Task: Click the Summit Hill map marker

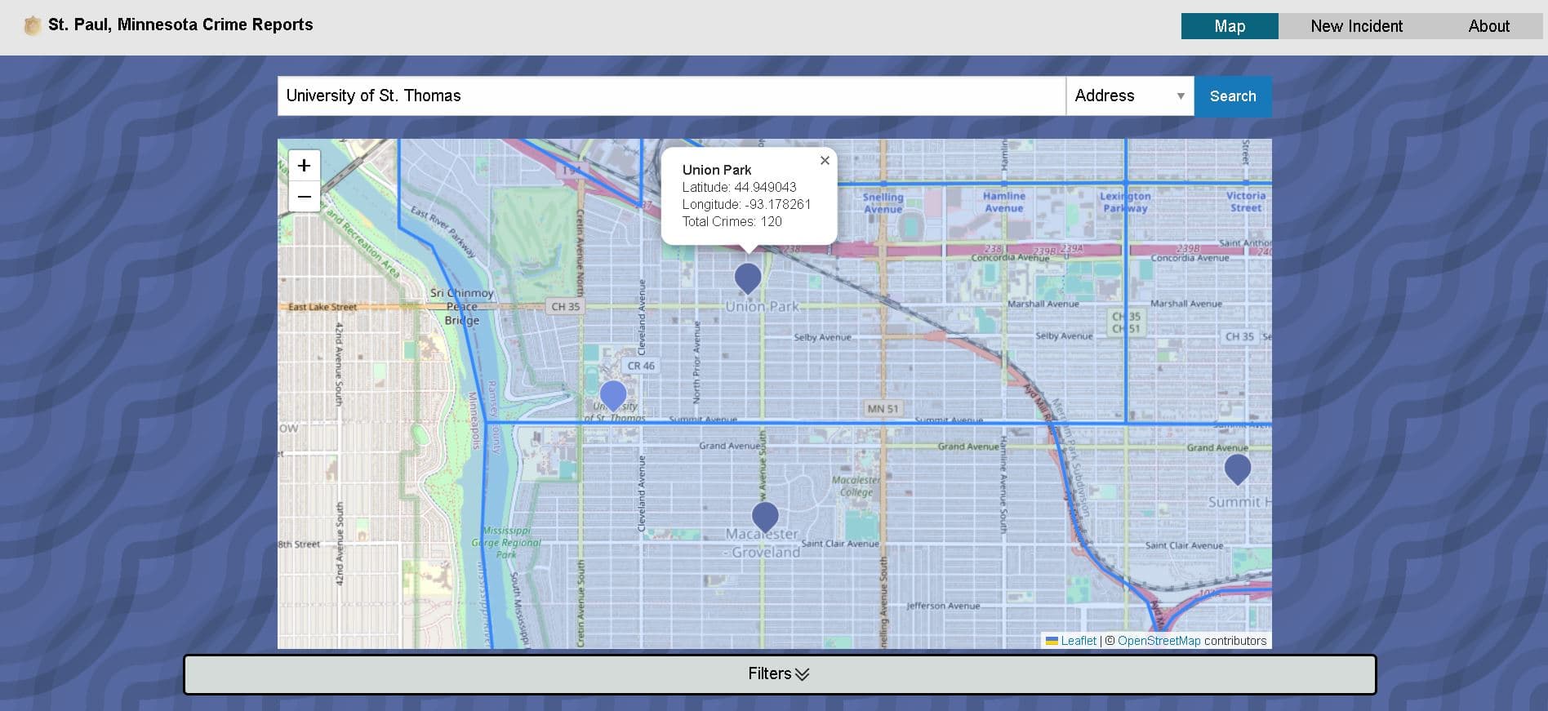Action: tap(1237, 469)
